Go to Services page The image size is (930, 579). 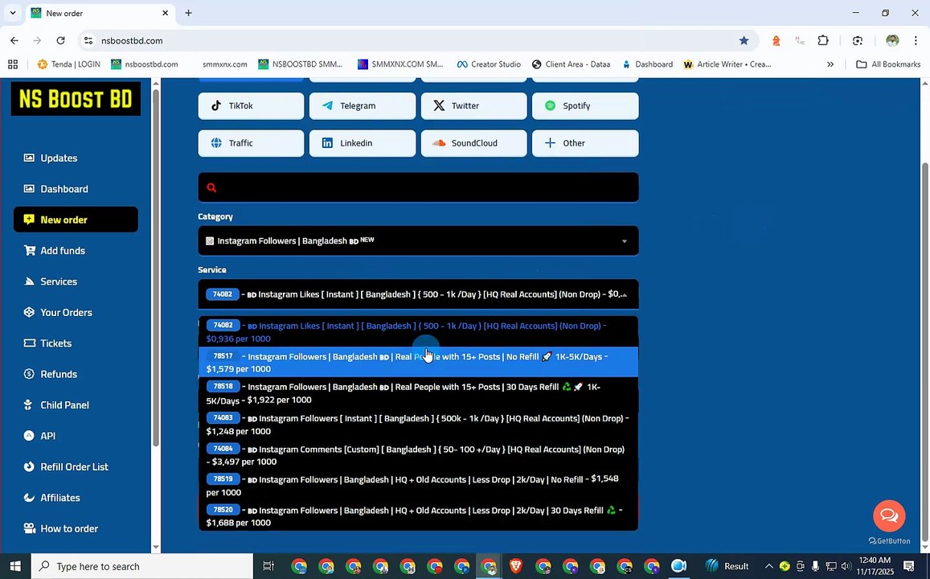pos(58,281)
